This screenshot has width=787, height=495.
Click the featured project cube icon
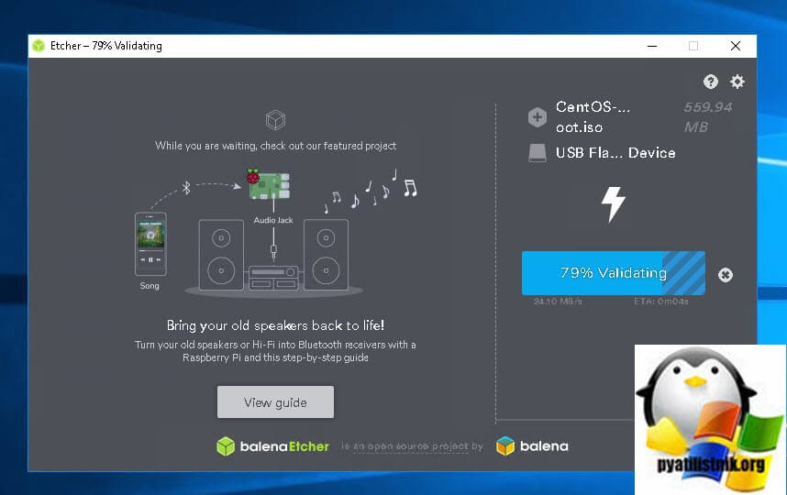tap(275, 120)
